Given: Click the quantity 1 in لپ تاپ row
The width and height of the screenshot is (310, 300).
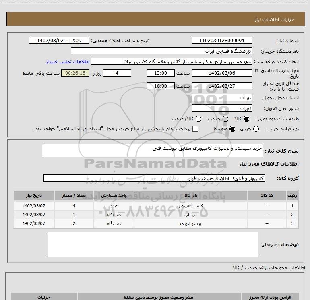Looking at the screenshot, I should pyautogui.click(x=74, y=215).
